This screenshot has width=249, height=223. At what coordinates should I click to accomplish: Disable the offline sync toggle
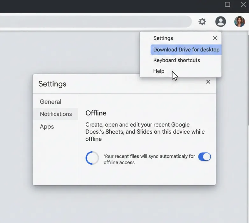tap(204, 157)
